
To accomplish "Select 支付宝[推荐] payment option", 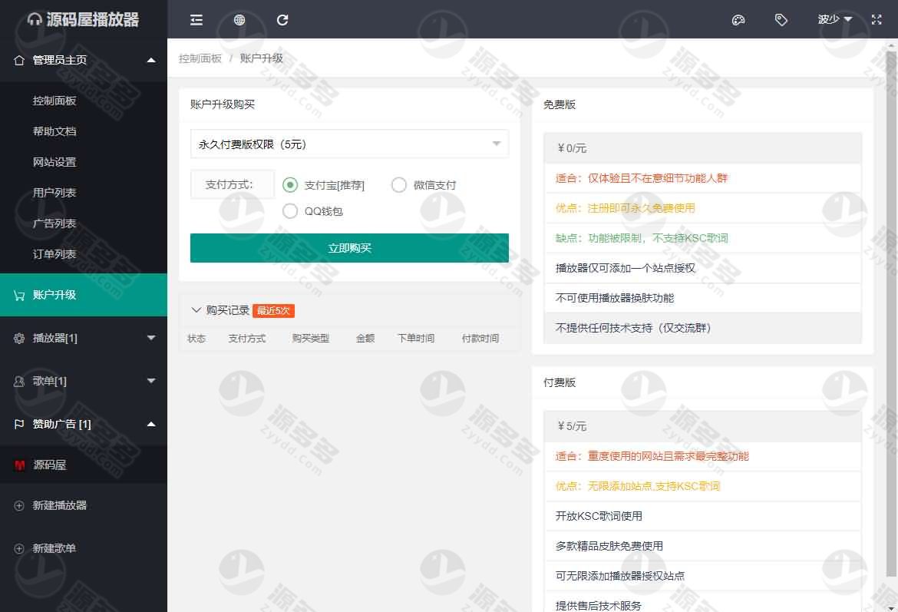I will (290, 185).
